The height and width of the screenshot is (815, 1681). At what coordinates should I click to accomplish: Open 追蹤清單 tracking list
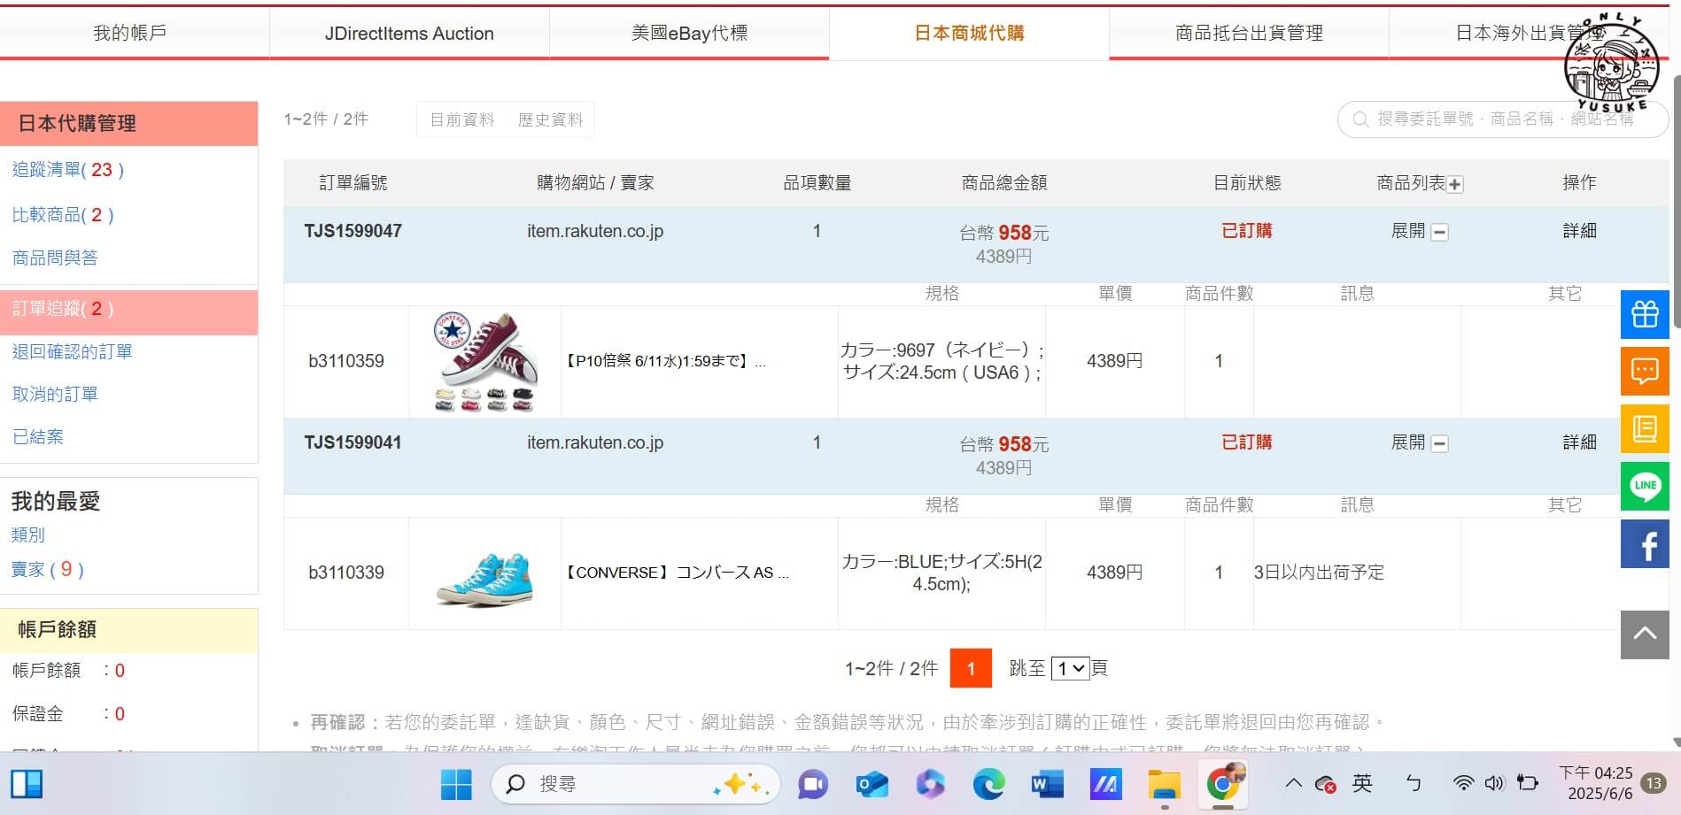click(67, 169)
